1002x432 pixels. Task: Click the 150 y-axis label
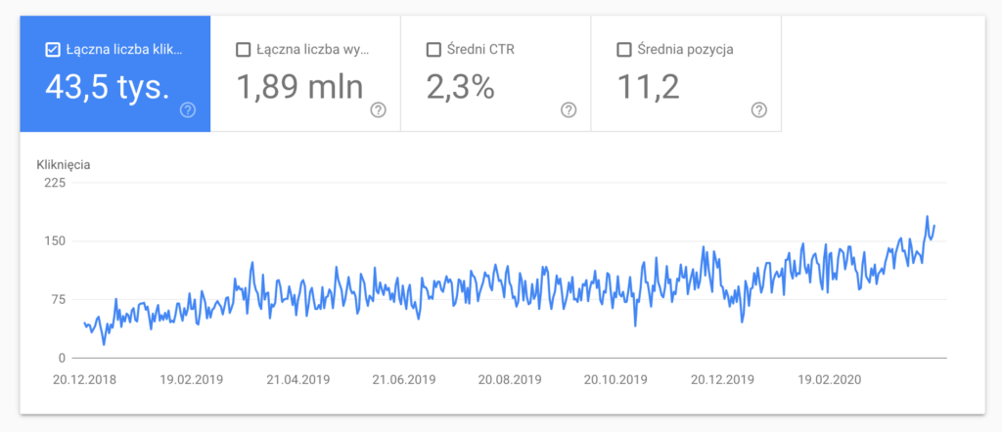pos(54,241)
